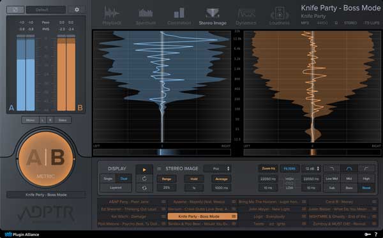Select the Low Mid filter band
The image size is (383, 238).
(332, 179)
